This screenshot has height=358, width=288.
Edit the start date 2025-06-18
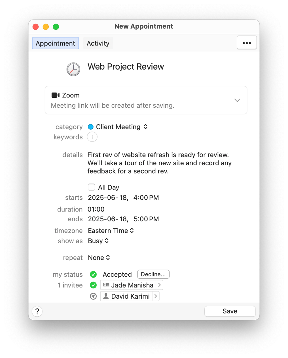[x=107, y=197]
